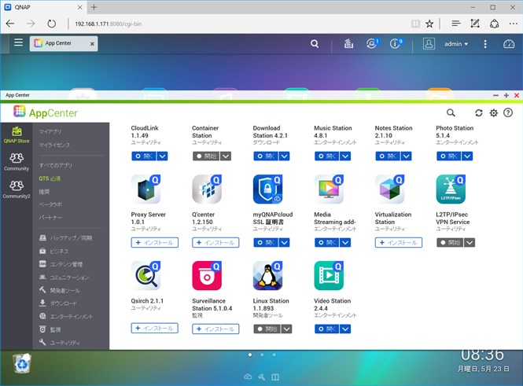
Task: Select すべてのアプリ in the sidebar
Action: 55,165
